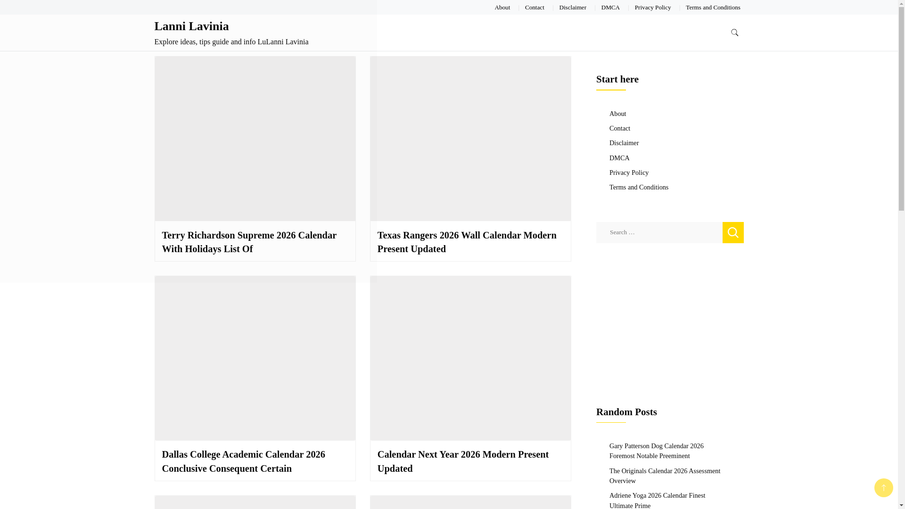The width and height of the screenshot is (905, 509).
Task: Open Contact in the top menu
Action: 535,7
